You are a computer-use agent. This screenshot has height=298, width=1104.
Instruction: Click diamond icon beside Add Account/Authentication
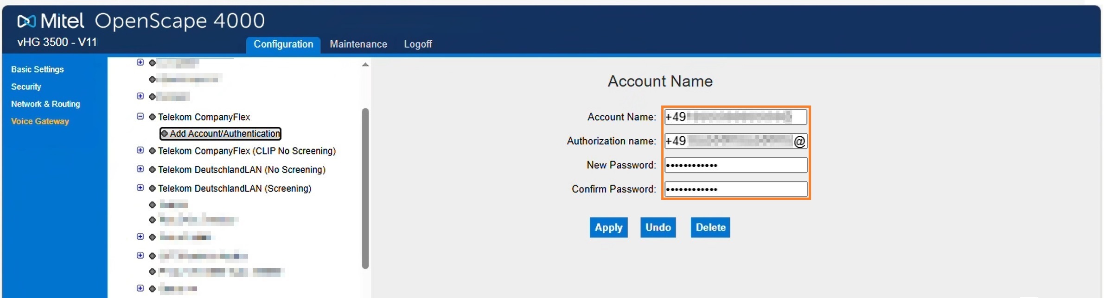click(x=164, y=134)
